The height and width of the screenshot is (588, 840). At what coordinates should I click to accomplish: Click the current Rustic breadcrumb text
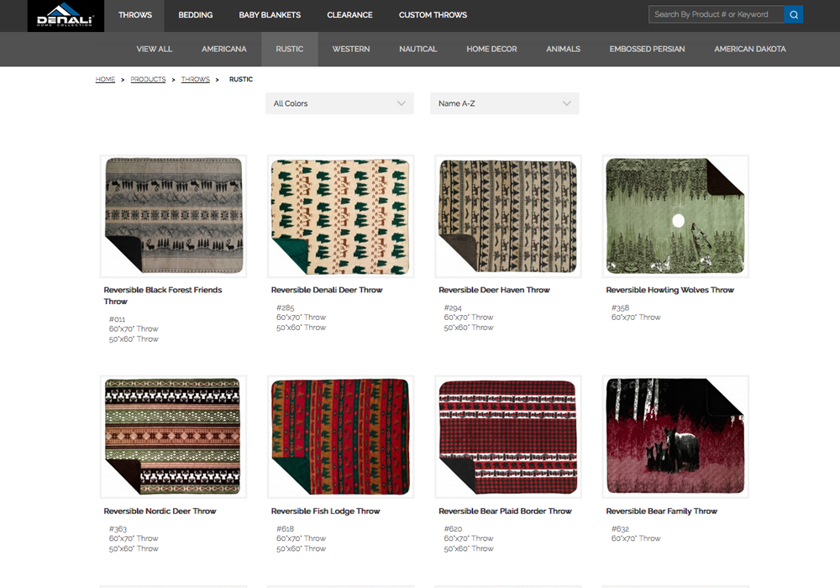[x=241, y=79]
